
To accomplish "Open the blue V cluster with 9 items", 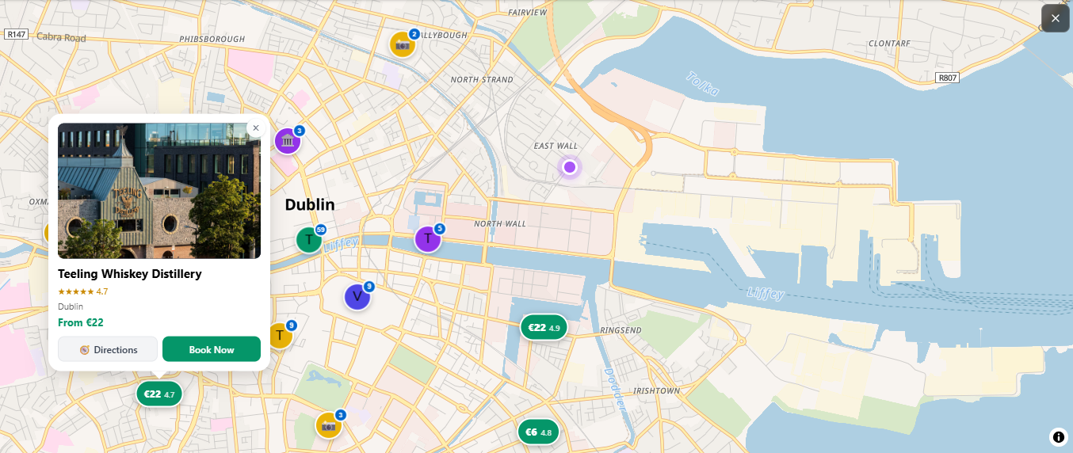I will [358, 296].
